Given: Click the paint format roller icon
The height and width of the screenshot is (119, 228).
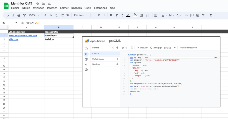Looking at the screenshot, I should 24,15.
